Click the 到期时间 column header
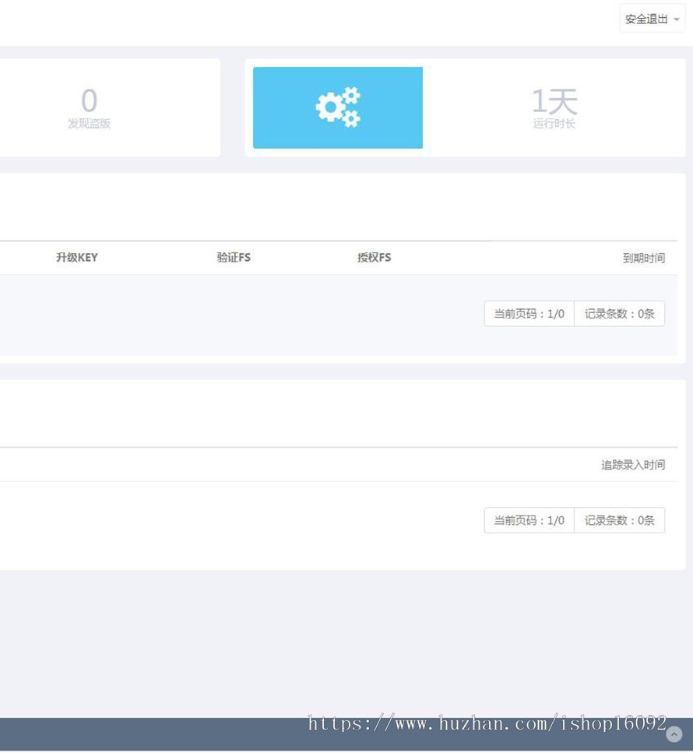 coord(643,258)
